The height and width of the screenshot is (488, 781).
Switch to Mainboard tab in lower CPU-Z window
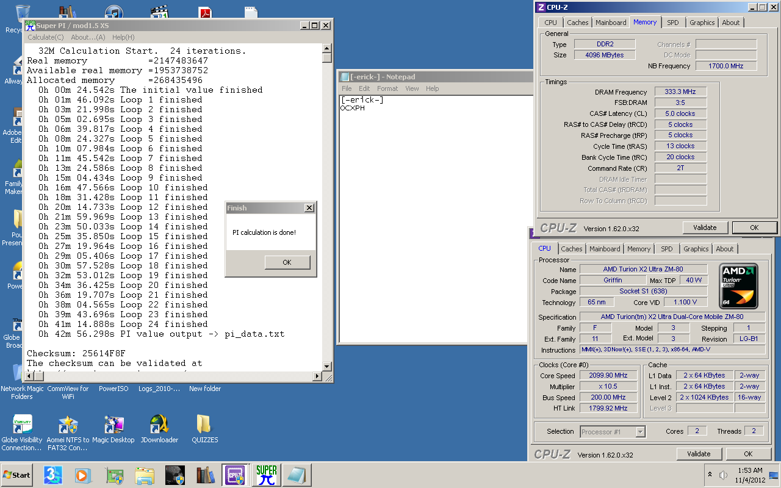[605, 249]
